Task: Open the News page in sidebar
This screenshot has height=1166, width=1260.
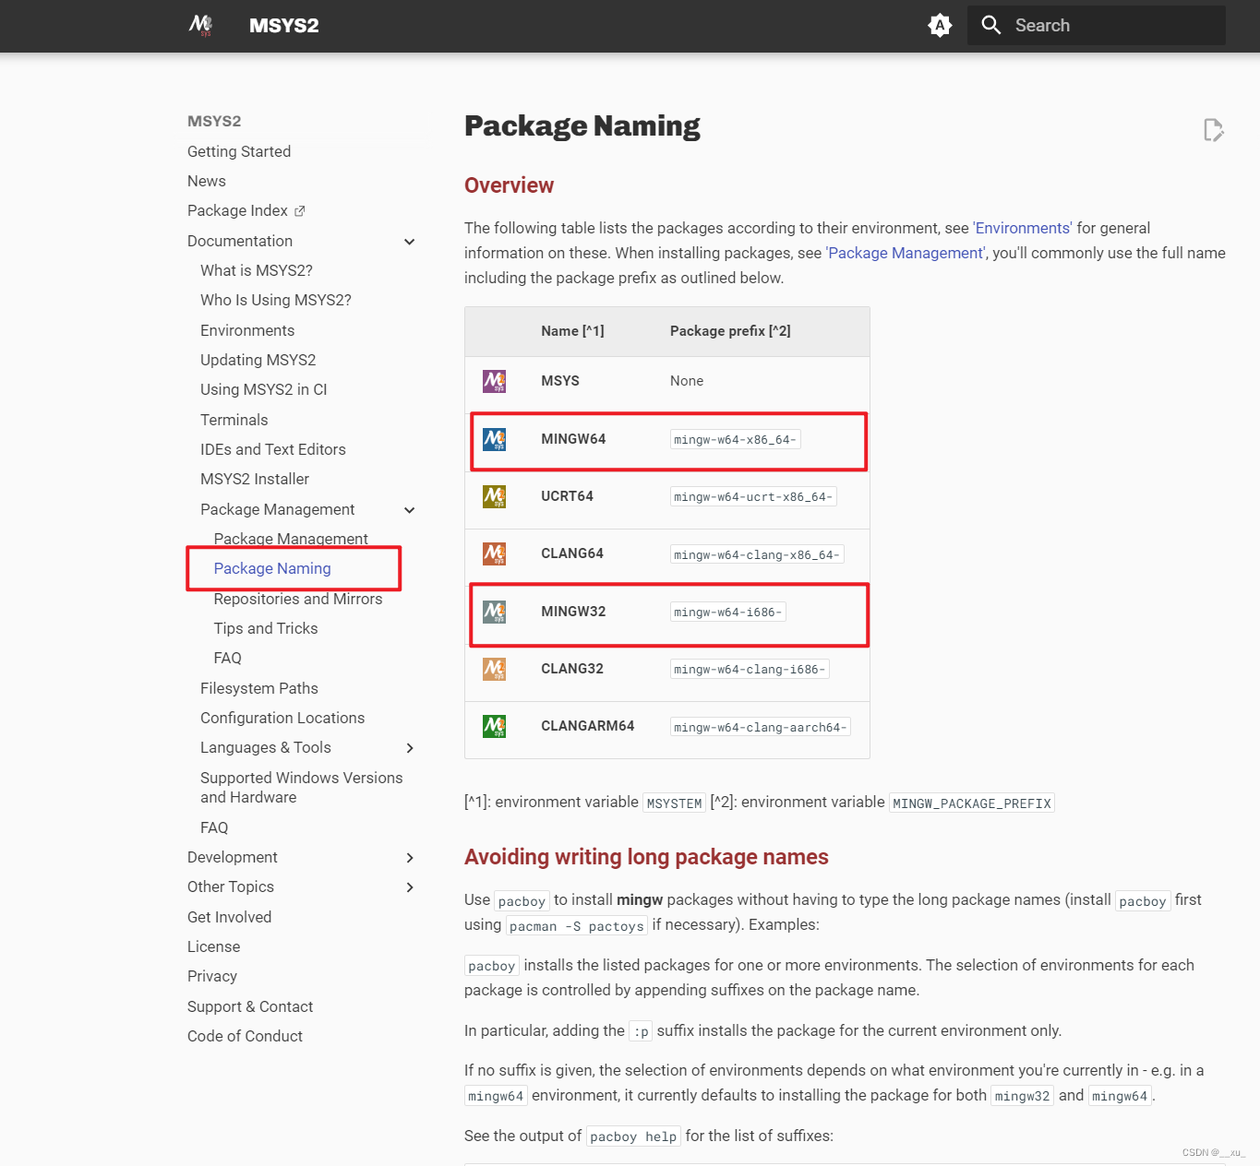Action: coord(207,181)
